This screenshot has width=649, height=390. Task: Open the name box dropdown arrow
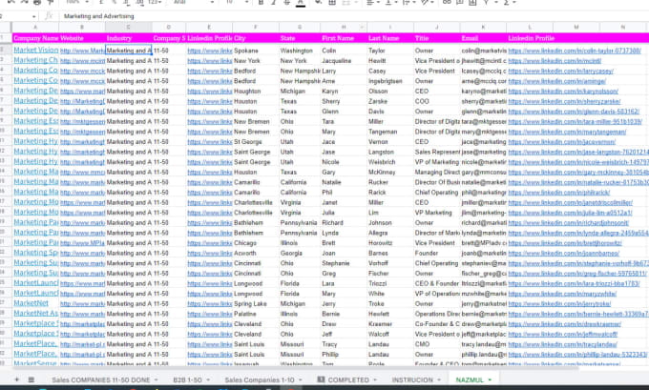click(x=34, y=16)
